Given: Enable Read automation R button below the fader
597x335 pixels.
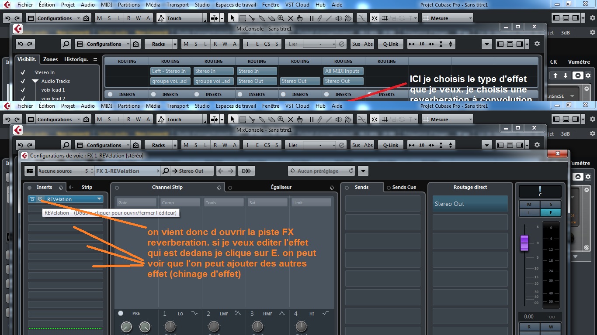Looking at the screenshot, I should click(529, 327).
